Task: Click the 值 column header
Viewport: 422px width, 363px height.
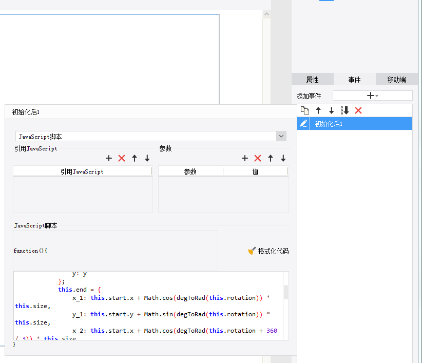Action: [x=255, y=171]
